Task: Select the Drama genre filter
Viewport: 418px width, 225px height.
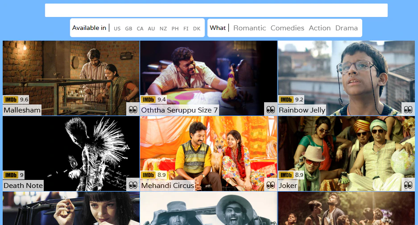Action: 346,28
